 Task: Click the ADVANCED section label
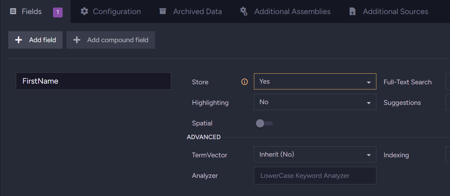pos(204,137)
